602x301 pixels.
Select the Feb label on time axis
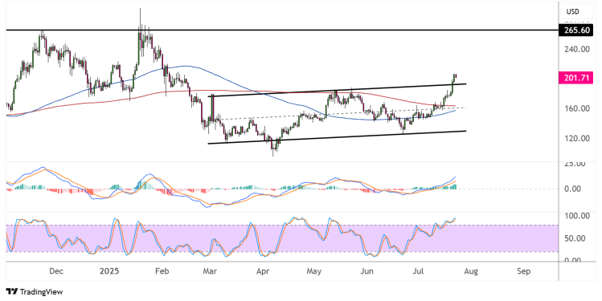(162, 271)
